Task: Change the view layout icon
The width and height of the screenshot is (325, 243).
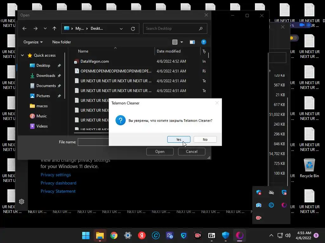Action: [x=175, y=42]
